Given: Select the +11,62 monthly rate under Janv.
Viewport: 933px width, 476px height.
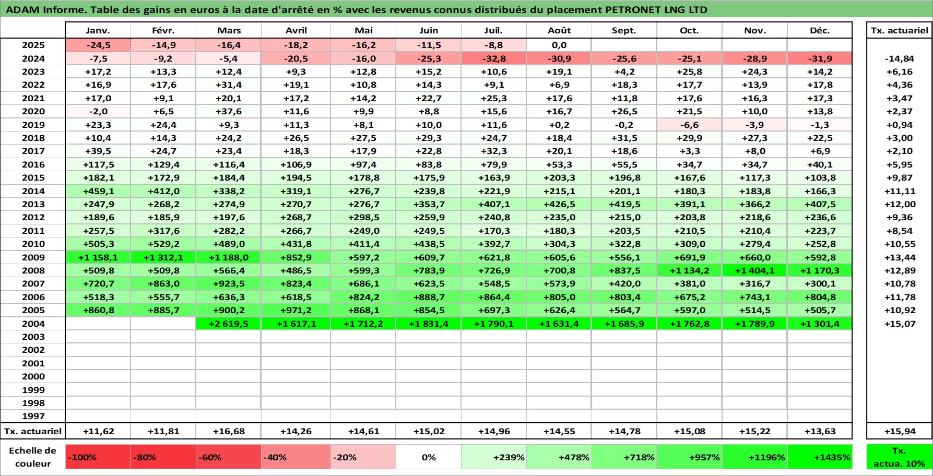Looking at the screenshot, I should click(x=98, y=431).
